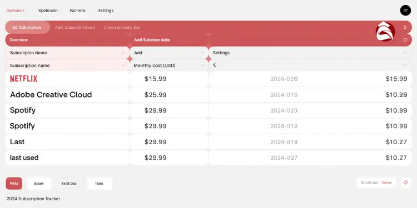Select Cnoo sporceely Ese tab
Screen dimensions: 417x208
pyautogui.click(x=122, y=27)
